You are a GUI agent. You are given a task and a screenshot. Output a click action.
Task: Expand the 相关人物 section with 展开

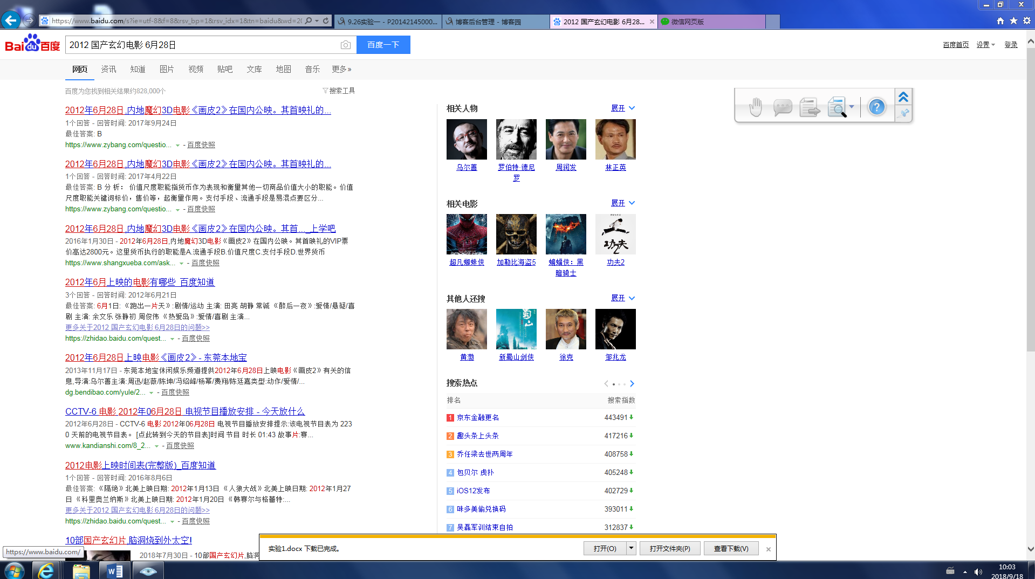click(622, 108)
